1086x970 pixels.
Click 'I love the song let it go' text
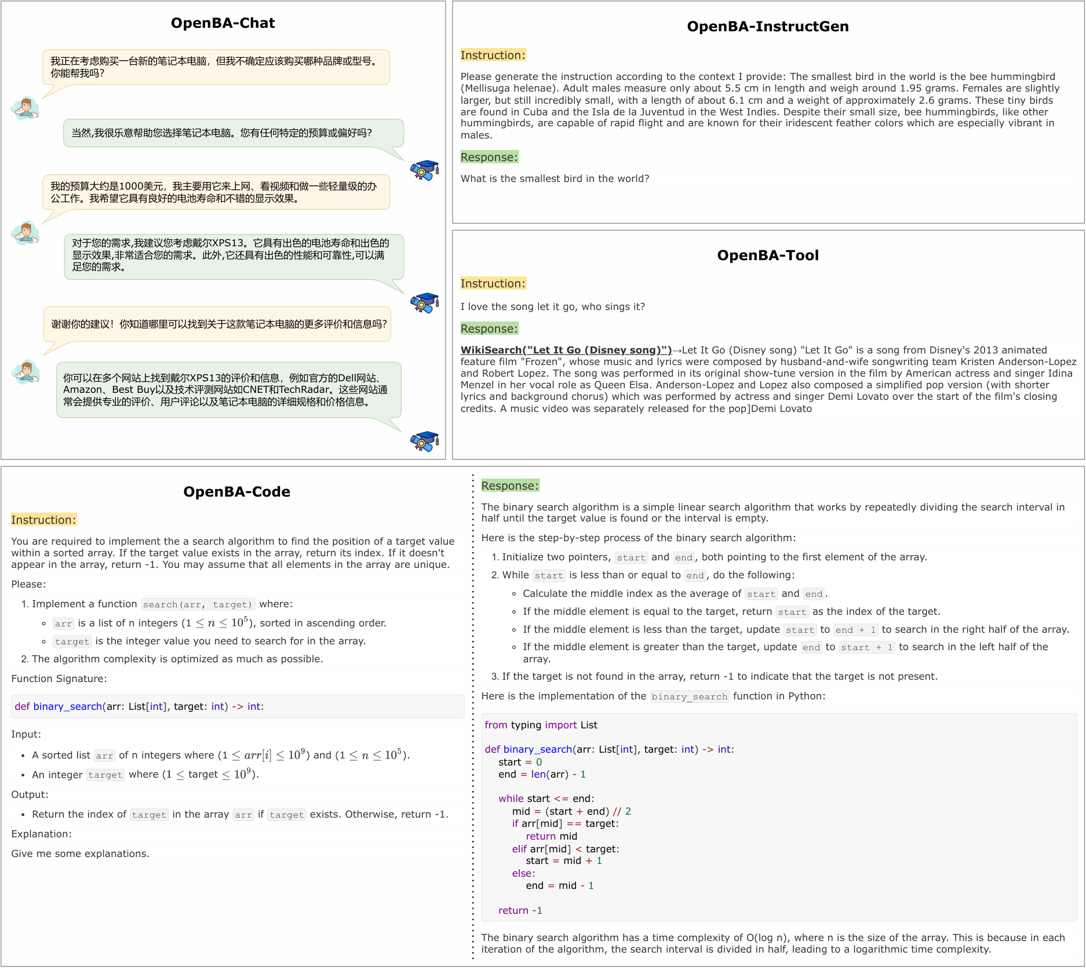click(x=553, y=307)
